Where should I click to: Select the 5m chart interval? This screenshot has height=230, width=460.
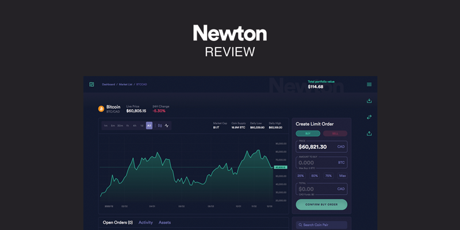[113, 125]
